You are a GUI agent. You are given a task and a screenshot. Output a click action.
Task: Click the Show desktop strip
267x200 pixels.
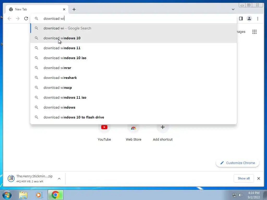[265, 195]
